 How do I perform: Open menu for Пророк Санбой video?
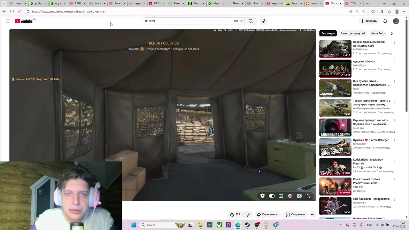(x=395, y=42)
